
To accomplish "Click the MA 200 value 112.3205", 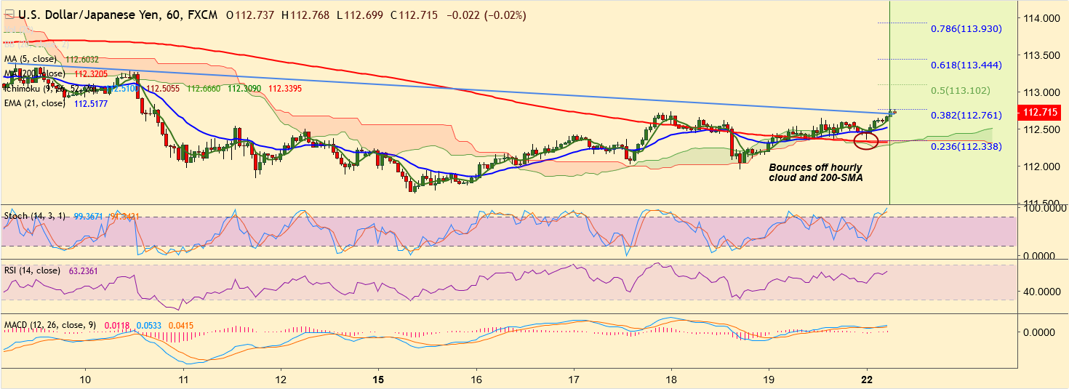I will (92, 73).
